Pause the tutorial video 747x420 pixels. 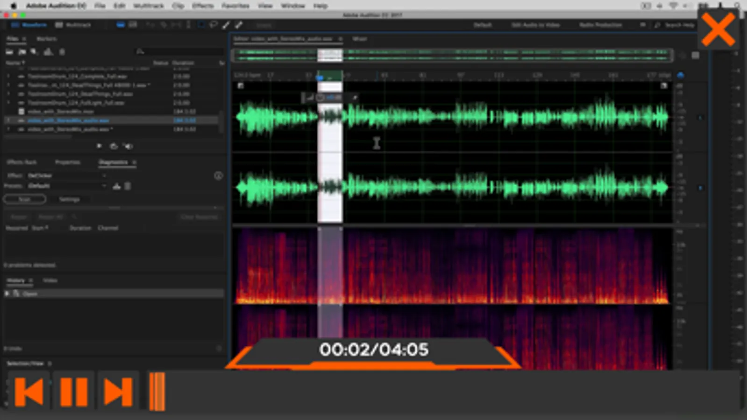pyautogui.click(x=74, y=392)
